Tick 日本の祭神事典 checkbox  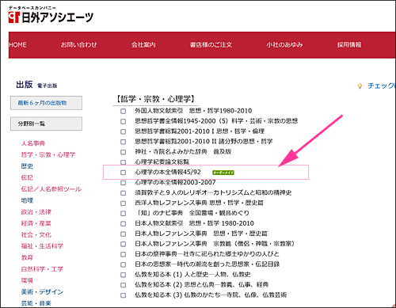point(123,254)
